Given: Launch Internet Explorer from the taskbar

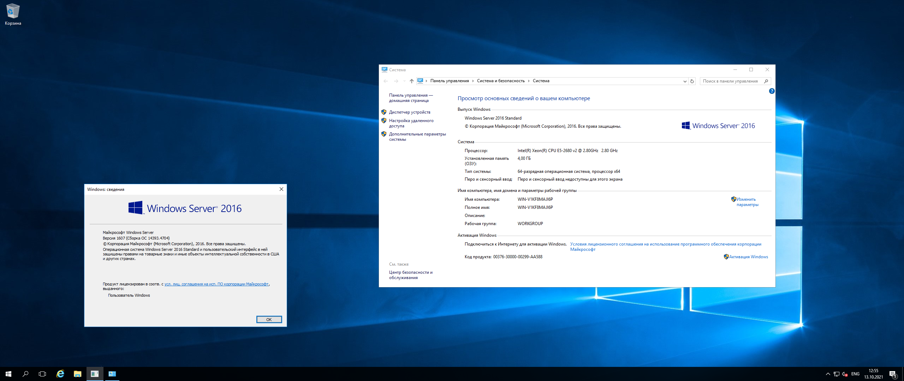Looking at the screenshot, I should pyautogui.click(x=60, y=374).
